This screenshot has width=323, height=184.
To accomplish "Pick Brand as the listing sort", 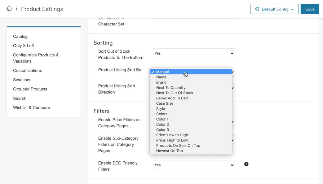I will point(161,82).
